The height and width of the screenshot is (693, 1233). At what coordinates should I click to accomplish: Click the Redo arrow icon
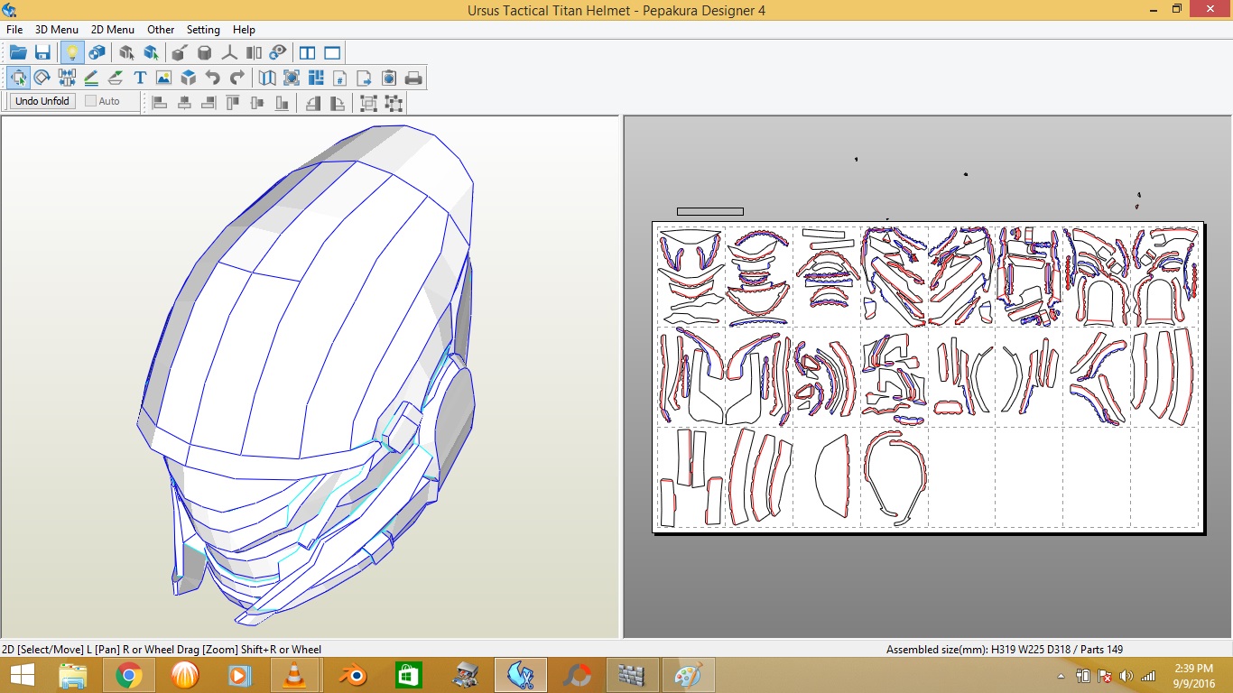tap(237, 79)
